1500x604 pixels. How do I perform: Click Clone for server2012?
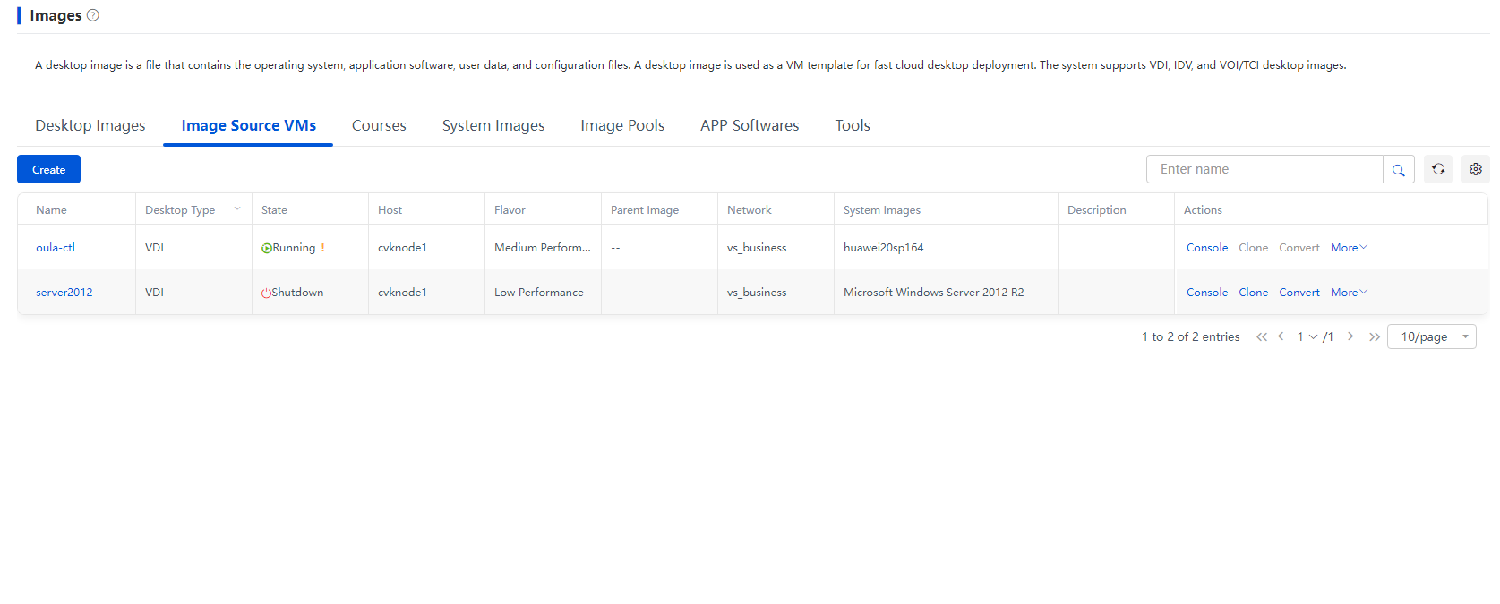click(1254, 293)
